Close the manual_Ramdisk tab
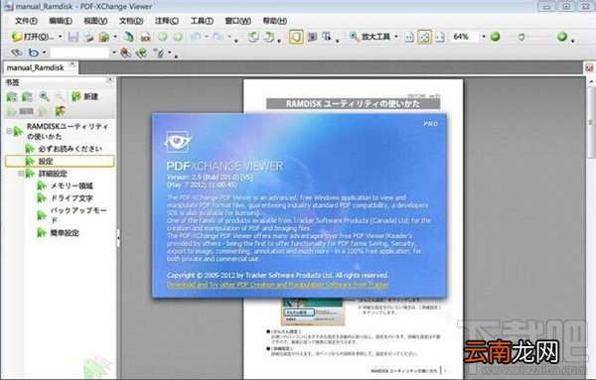This screenshot has height=380, width=596. pos(73,63)
